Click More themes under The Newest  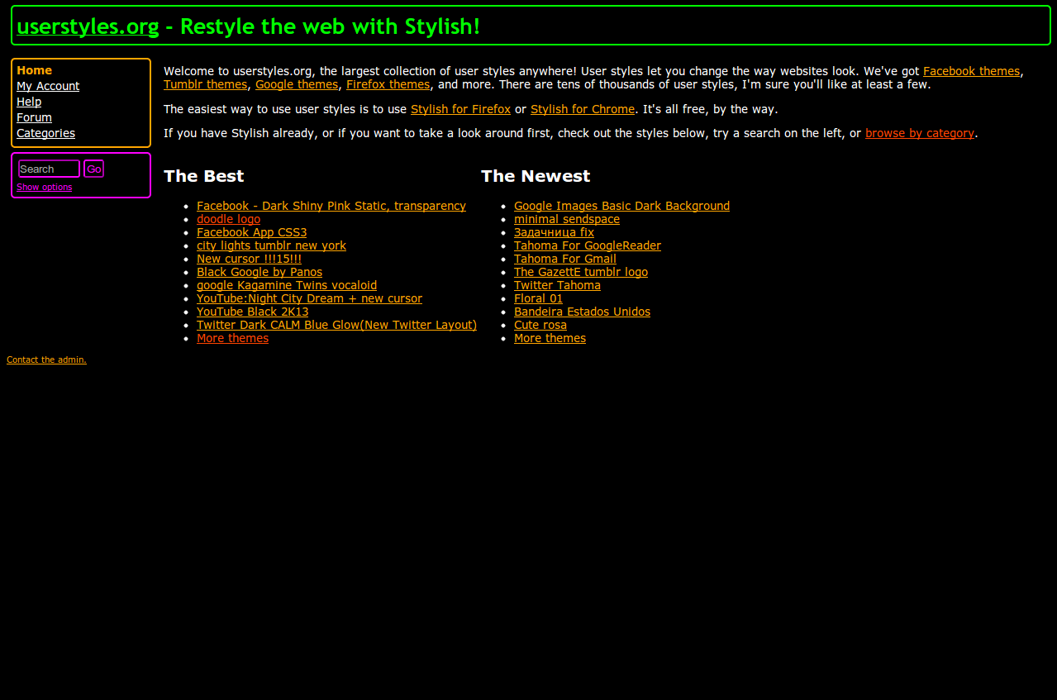click(550, 338)
